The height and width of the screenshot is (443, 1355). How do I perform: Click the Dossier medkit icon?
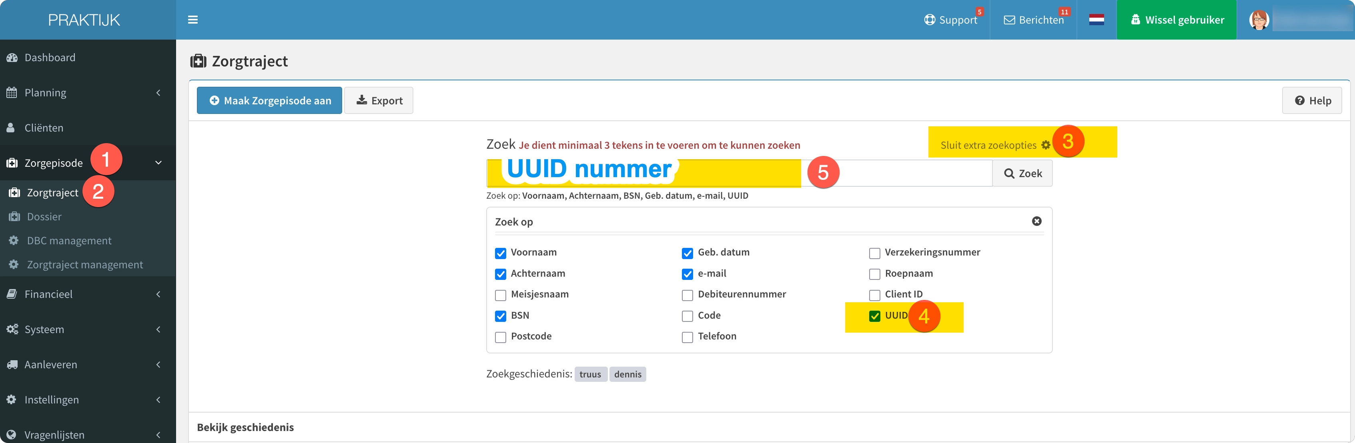point(14,217)
